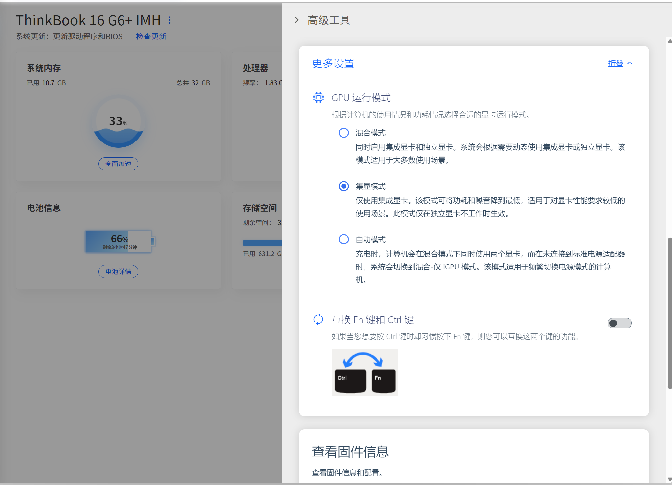Click the 33% memory usage gauge
The width and height of the screenshot is (672, 485).
pos(118,122)
